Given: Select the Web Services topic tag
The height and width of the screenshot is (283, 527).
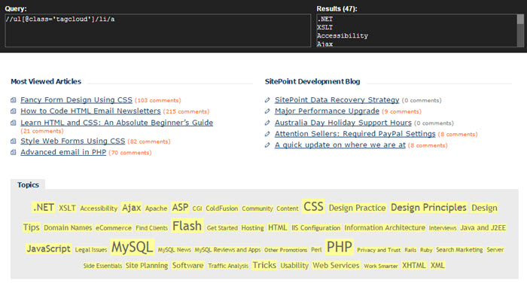Looking at the screenshot, I should tap(336, 265).
